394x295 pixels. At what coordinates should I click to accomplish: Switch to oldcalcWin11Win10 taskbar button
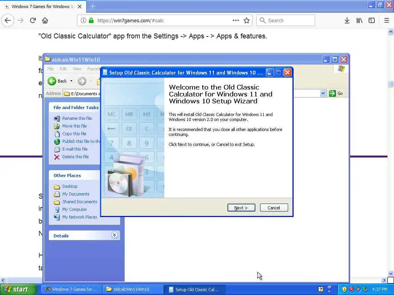[132, 290]
